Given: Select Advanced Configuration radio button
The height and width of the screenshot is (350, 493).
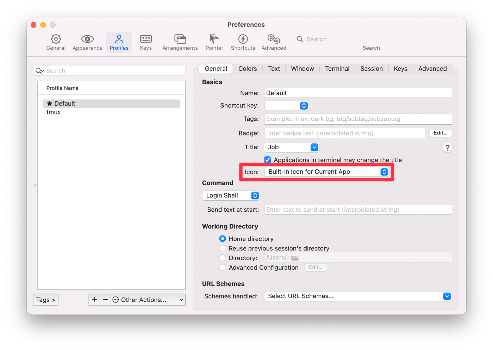Looking at the screenshot, I should click(x=223, y=268).
